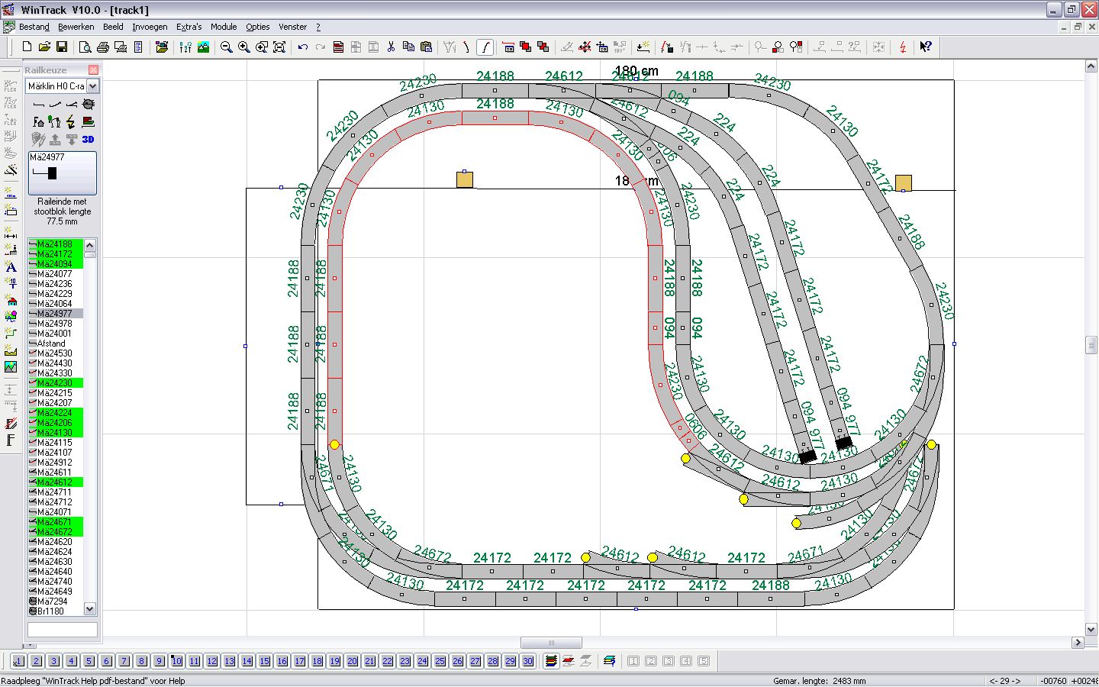Select Mä24612 in the track list
1099x687 pixels.
pos(55,482)
